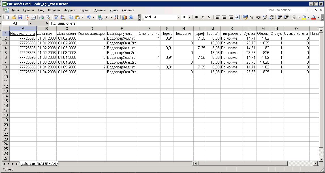Screen dimensions: 325x173
Task: Expand the Arial Cyr font dropdown
Action: point(178,17)
